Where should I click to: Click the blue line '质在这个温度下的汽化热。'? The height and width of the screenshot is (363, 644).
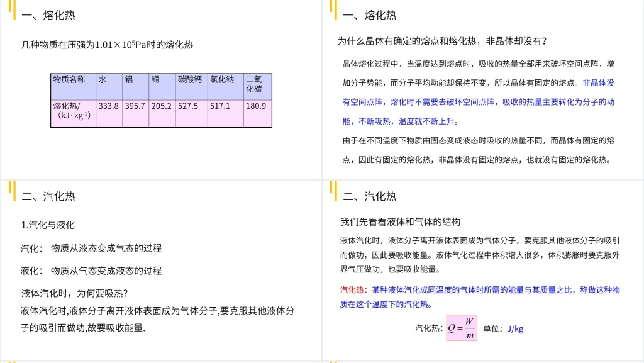386,304
